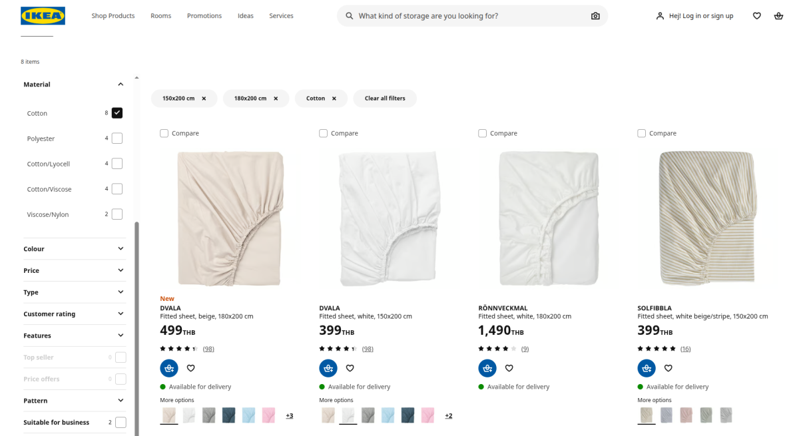Open RÖNNVECKMAL fitted sheet product image
This screenshot has width=799, height=436.
548,219
